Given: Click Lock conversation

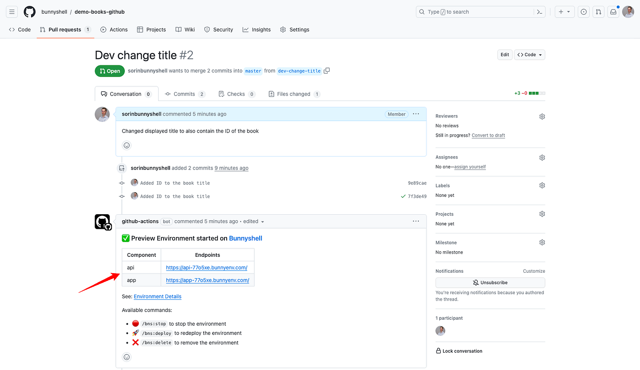Looking at the screenshot, I should click(459, 351).
